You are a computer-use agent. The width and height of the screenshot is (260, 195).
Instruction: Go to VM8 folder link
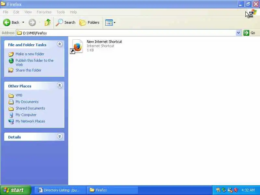click(x=19, y=95)
